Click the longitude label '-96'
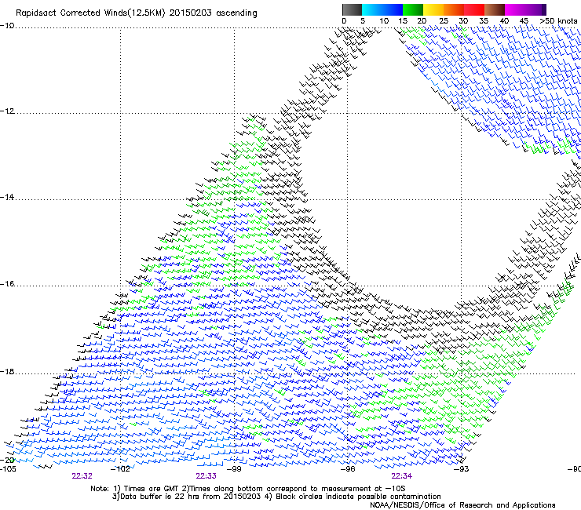This screenshot has width=581, height=510. tap(348, 469)
